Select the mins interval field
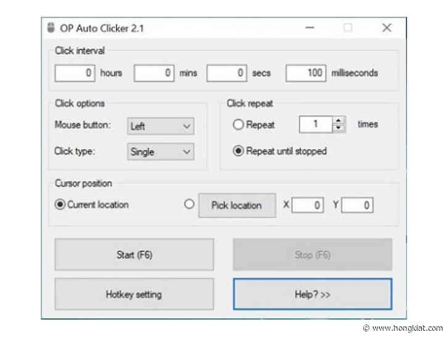The image size is (447, 337). (154, 73)
